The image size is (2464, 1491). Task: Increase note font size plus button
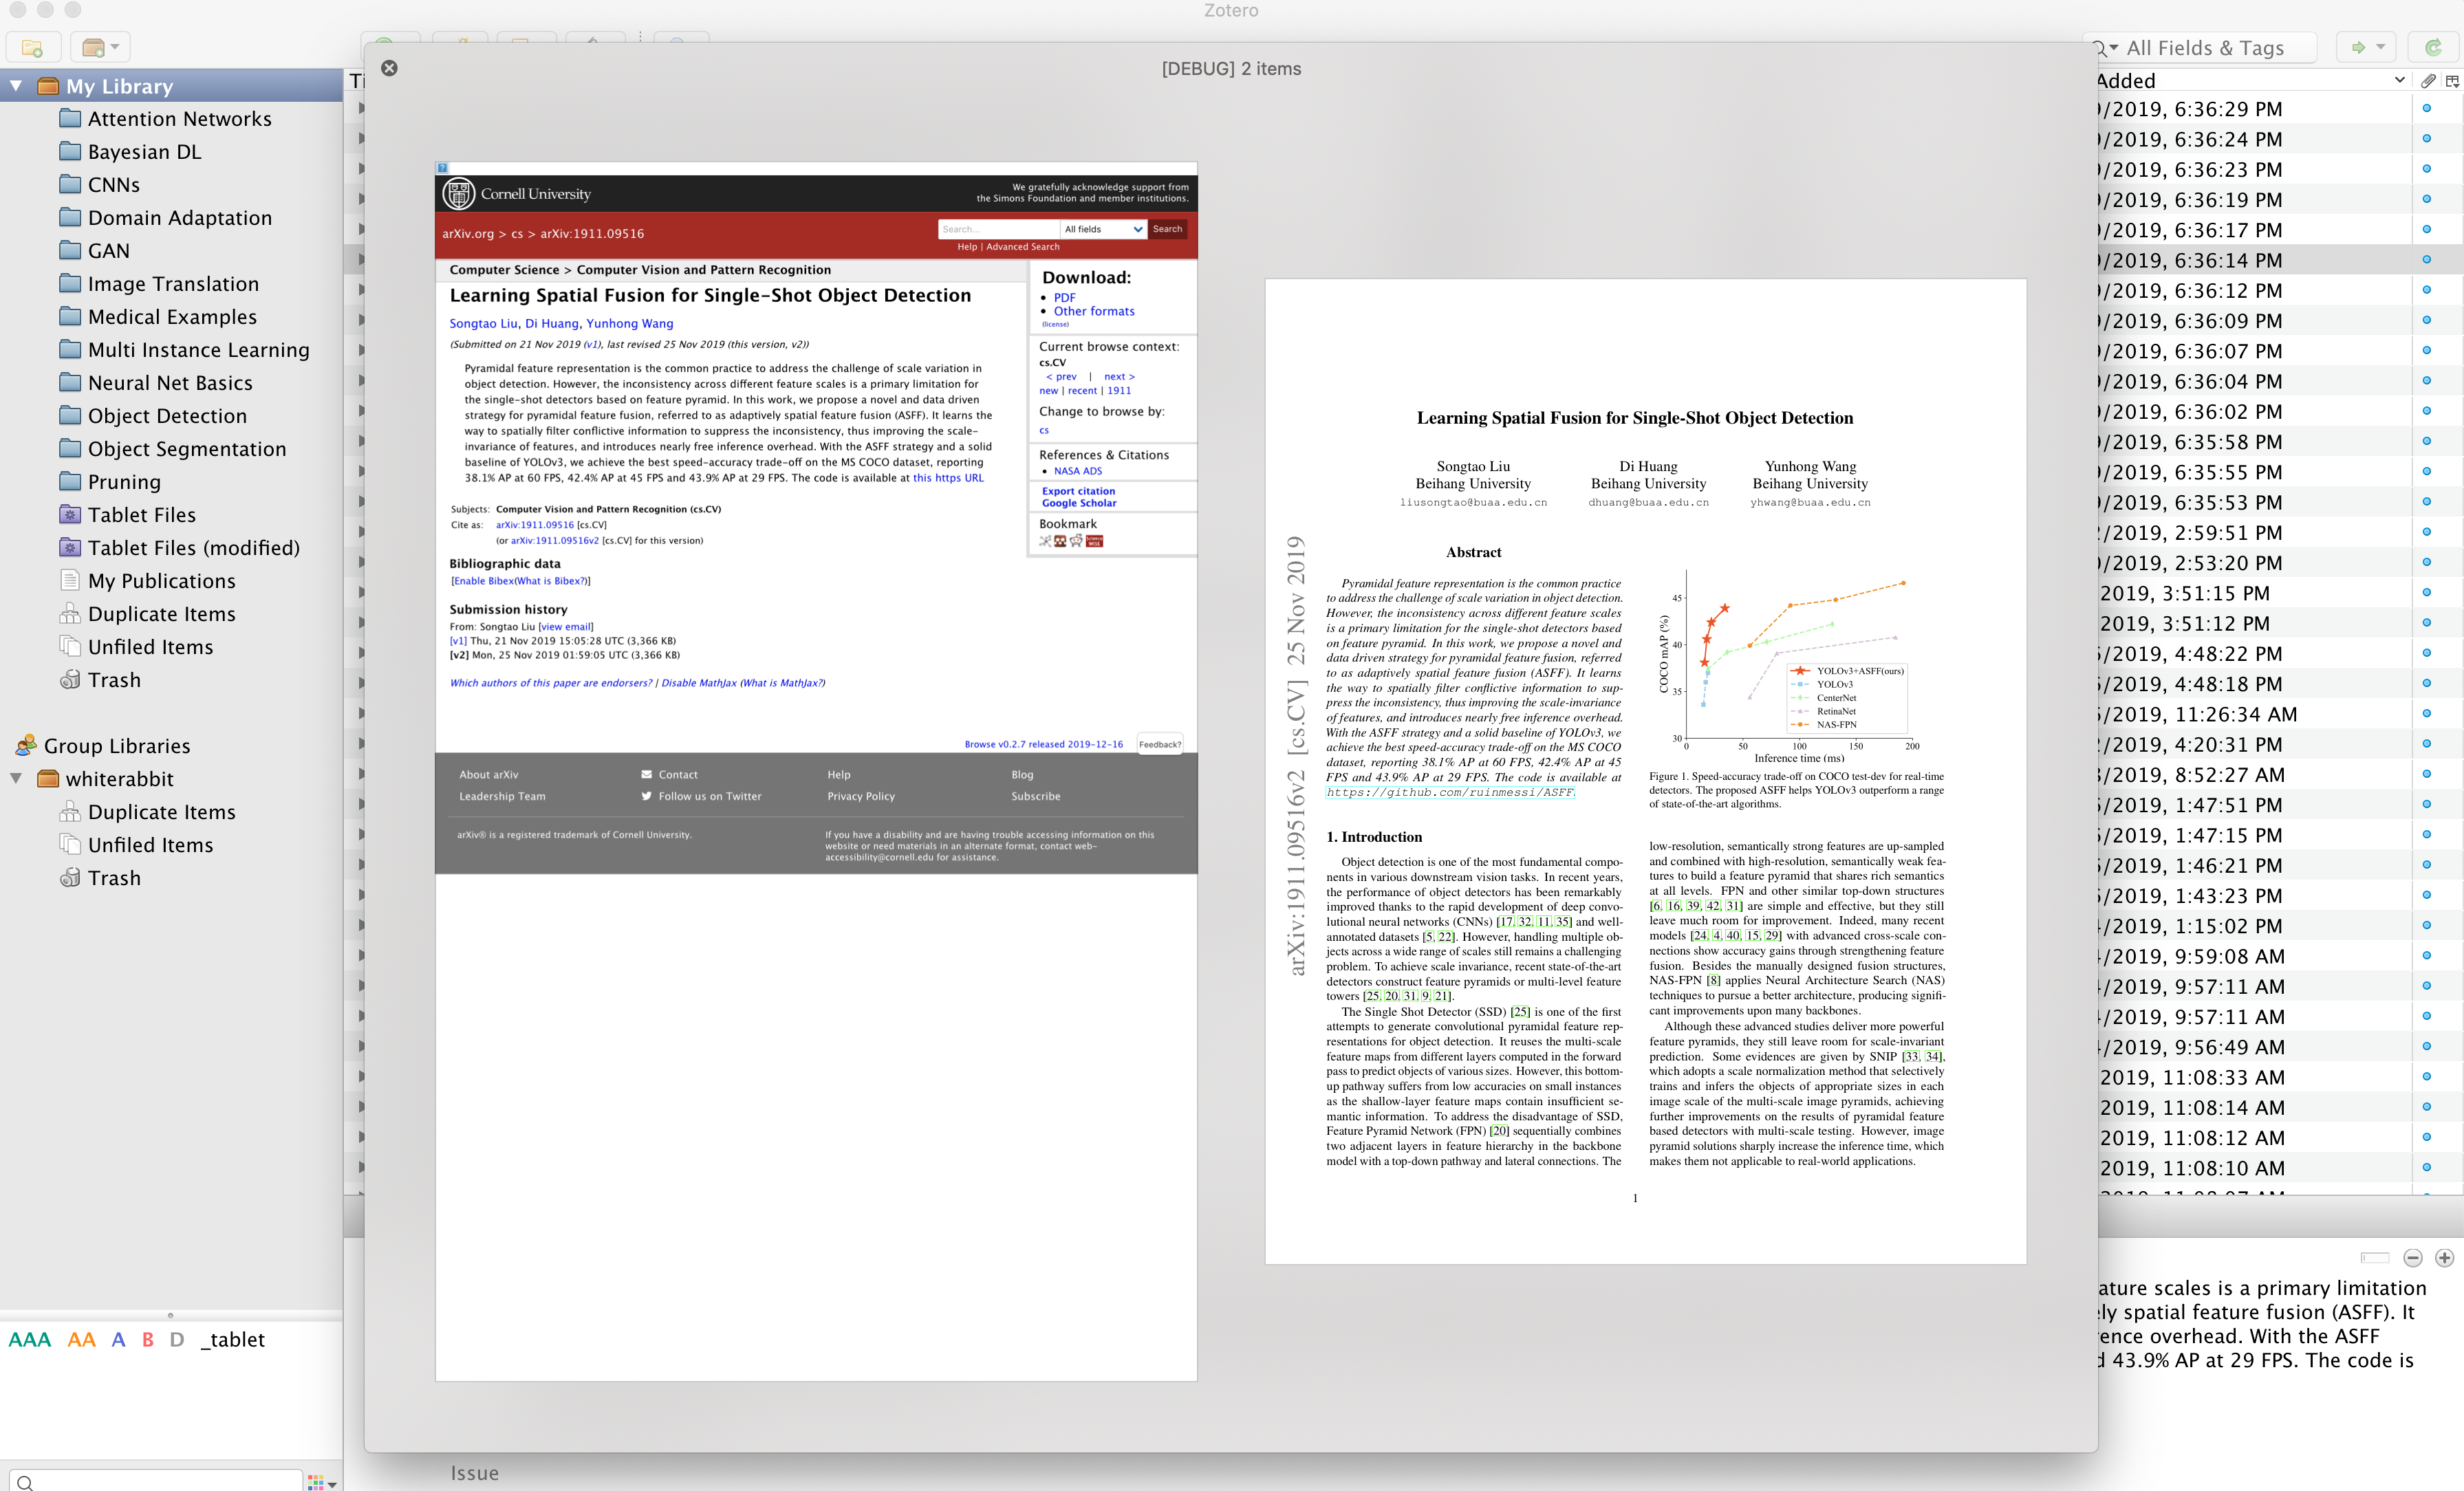[2444, 1258]
